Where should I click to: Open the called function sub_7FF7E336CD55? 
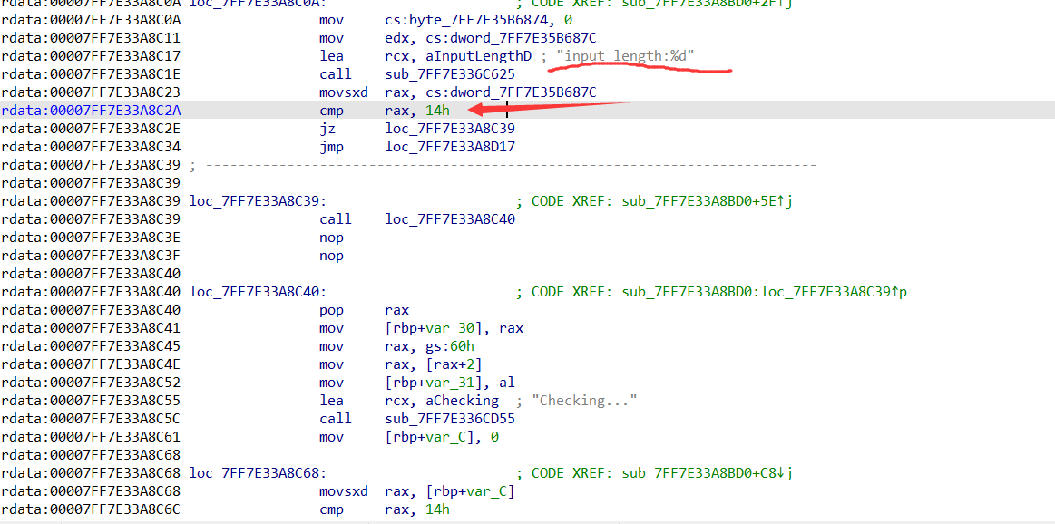click(439, 419)
